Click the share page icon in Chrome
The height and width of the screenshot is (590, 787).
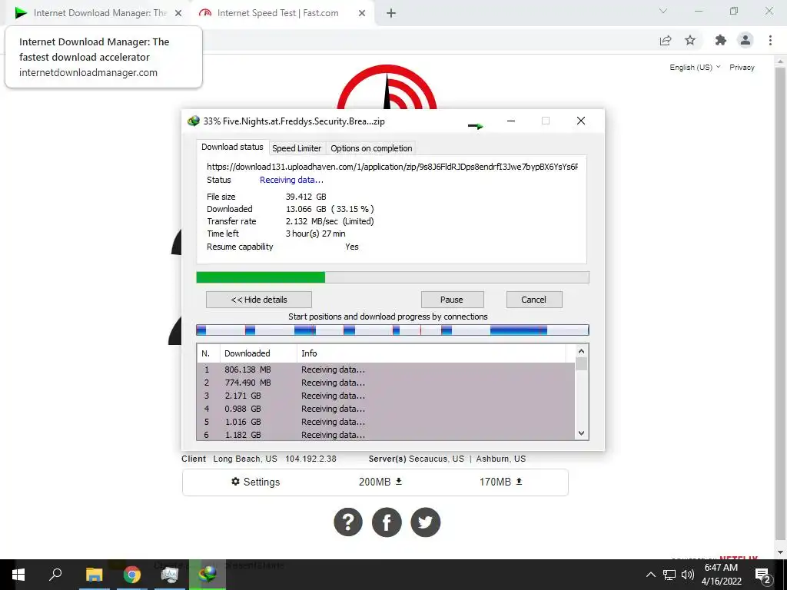[666, 40]
